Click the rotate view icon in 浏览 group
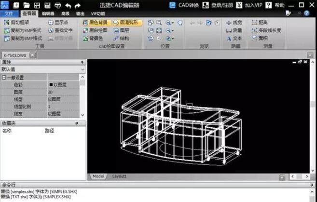The width and height of the screenshot is (317, 202). (x=208, y=23)
